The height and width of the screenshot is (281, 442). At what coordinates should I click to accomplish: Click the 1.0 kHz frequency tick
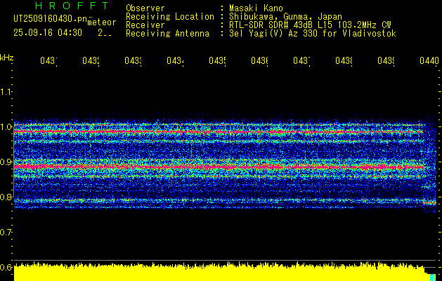[6, 127]
